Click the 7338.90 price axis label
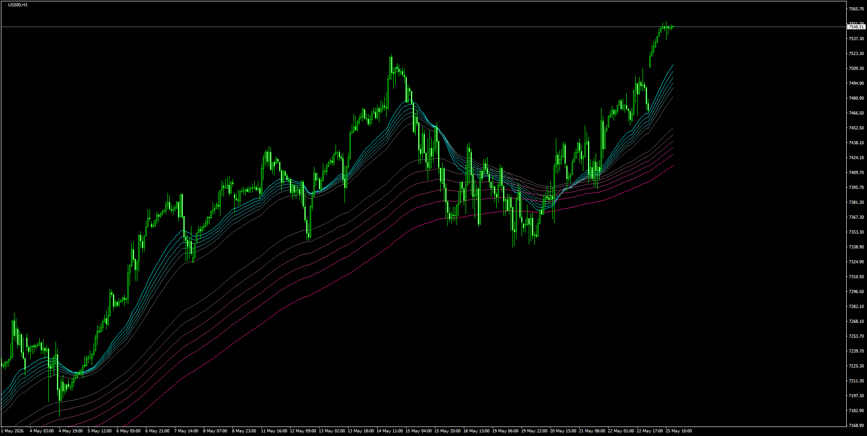This screenshot has width=867, height=436. 856,247
